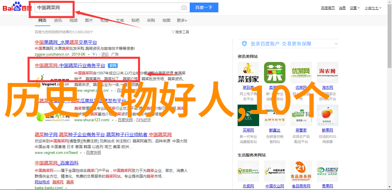
Task: Expand arrow next to 2019-06
Action: 89,54
